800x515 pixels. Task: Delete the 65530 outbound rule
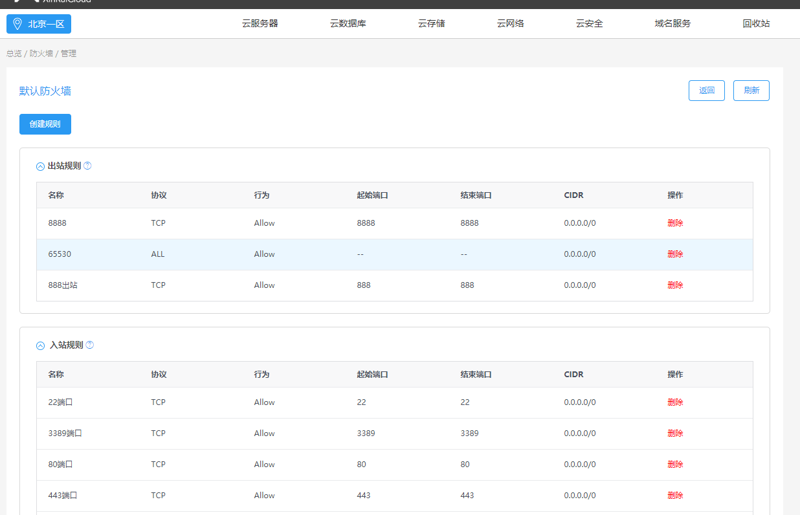tap(675, 254)
